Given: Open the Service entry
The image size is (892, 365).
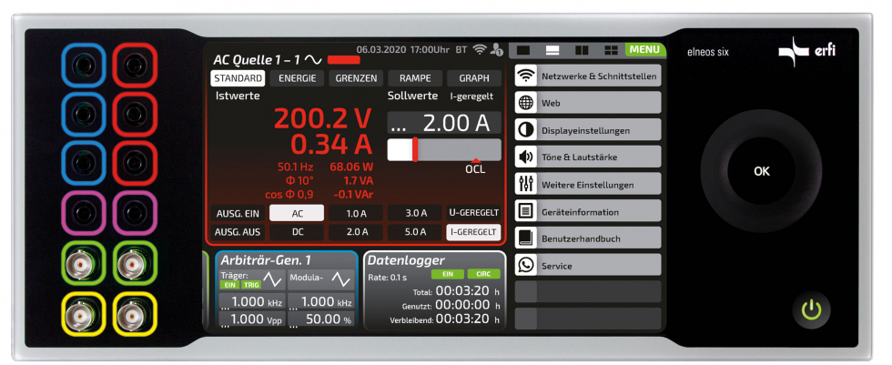Looking at the screenshot, I should 587,266.
